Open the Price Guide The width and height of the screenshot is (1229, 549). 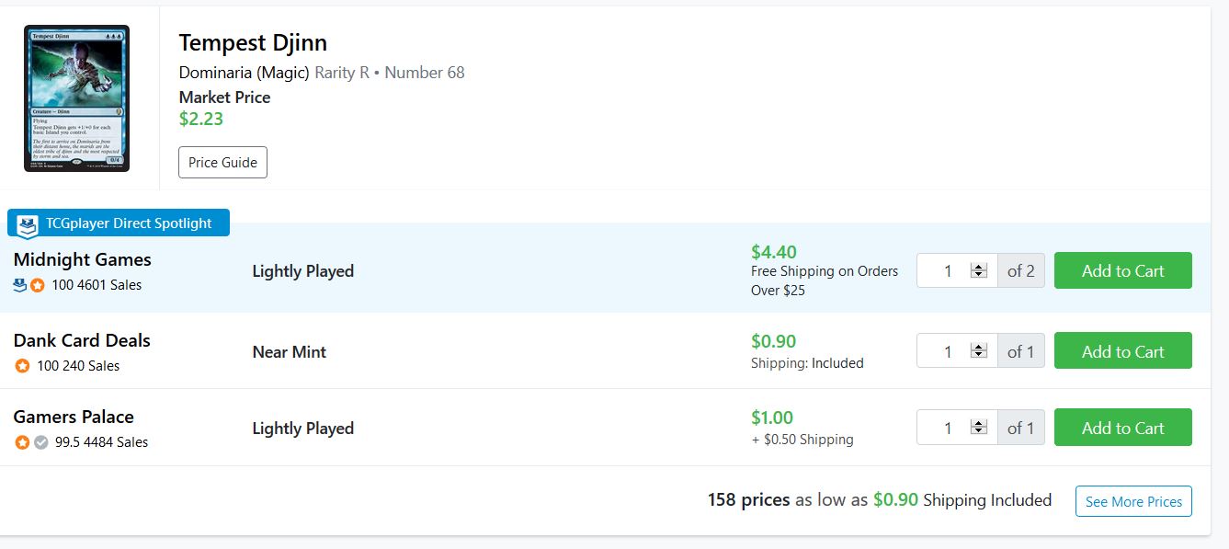pos(222,163)
